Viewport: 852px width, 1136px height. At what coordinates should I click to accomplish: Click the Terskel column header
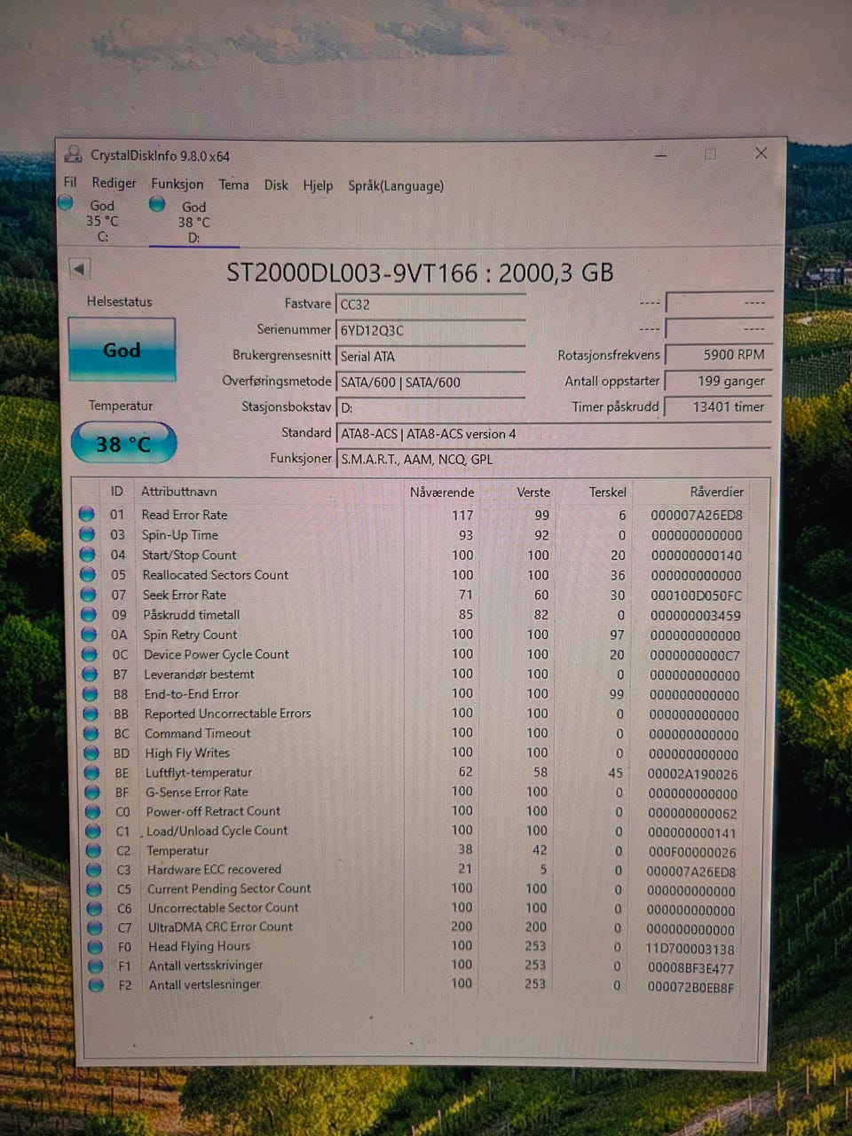pyautogui.click(x=608, y=492)
